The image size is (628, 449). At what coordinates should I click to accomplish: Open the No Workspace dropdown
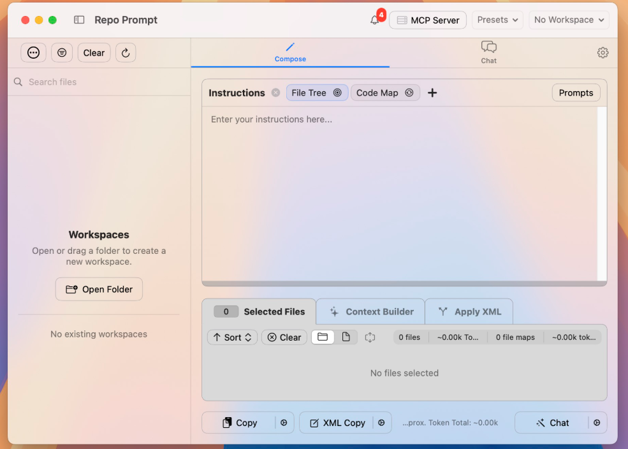[x=568, y=20]
